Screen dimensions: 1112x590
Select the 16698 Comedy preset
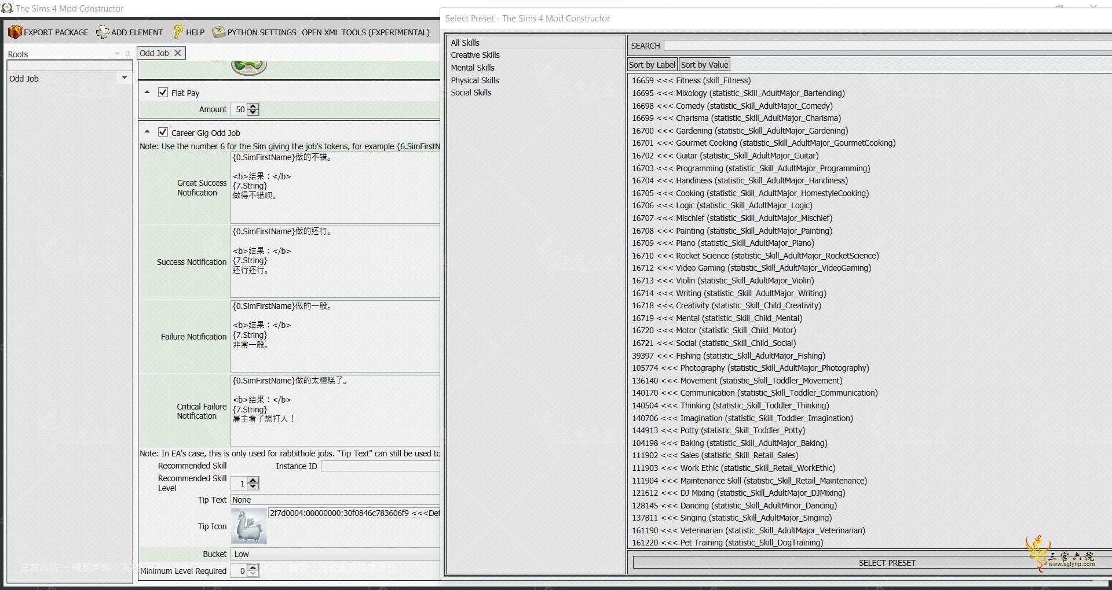(732, 106)
